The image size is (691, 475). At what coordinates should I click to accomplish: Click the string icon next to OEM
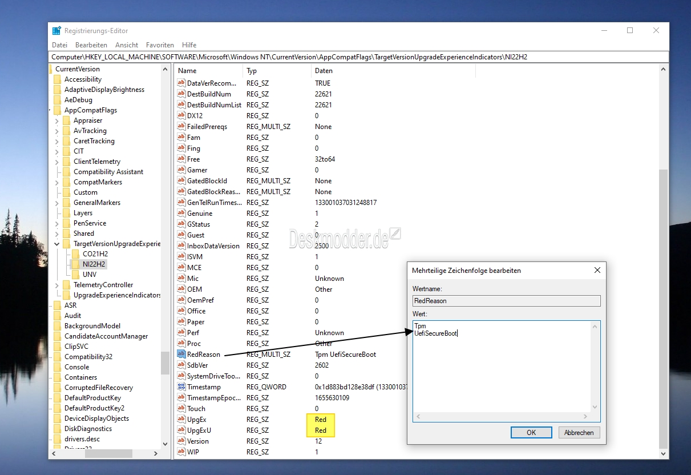[x=181, y=289]
